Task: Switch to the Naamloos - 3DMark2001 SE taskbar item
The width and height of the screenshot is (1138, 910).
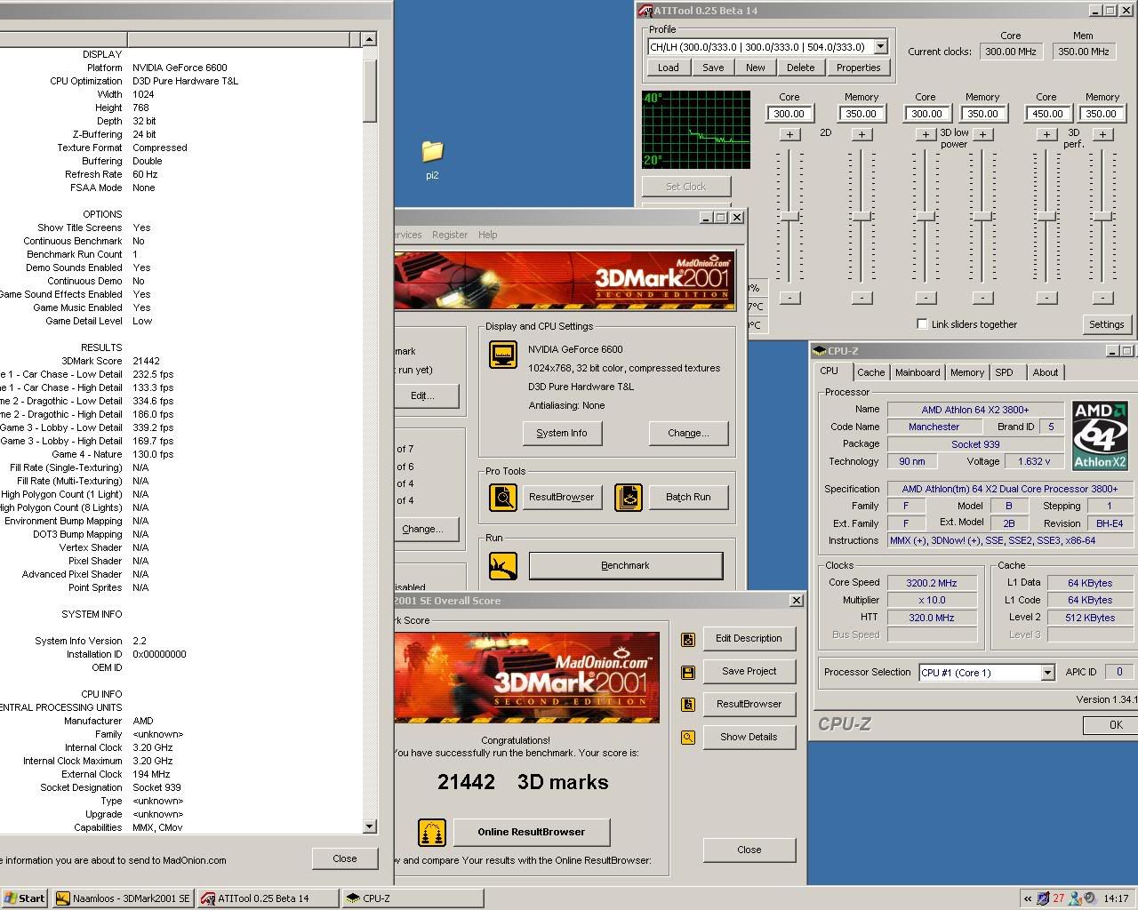Action: 123,898
